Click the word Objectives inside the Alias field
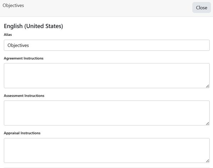 [18, 45]
